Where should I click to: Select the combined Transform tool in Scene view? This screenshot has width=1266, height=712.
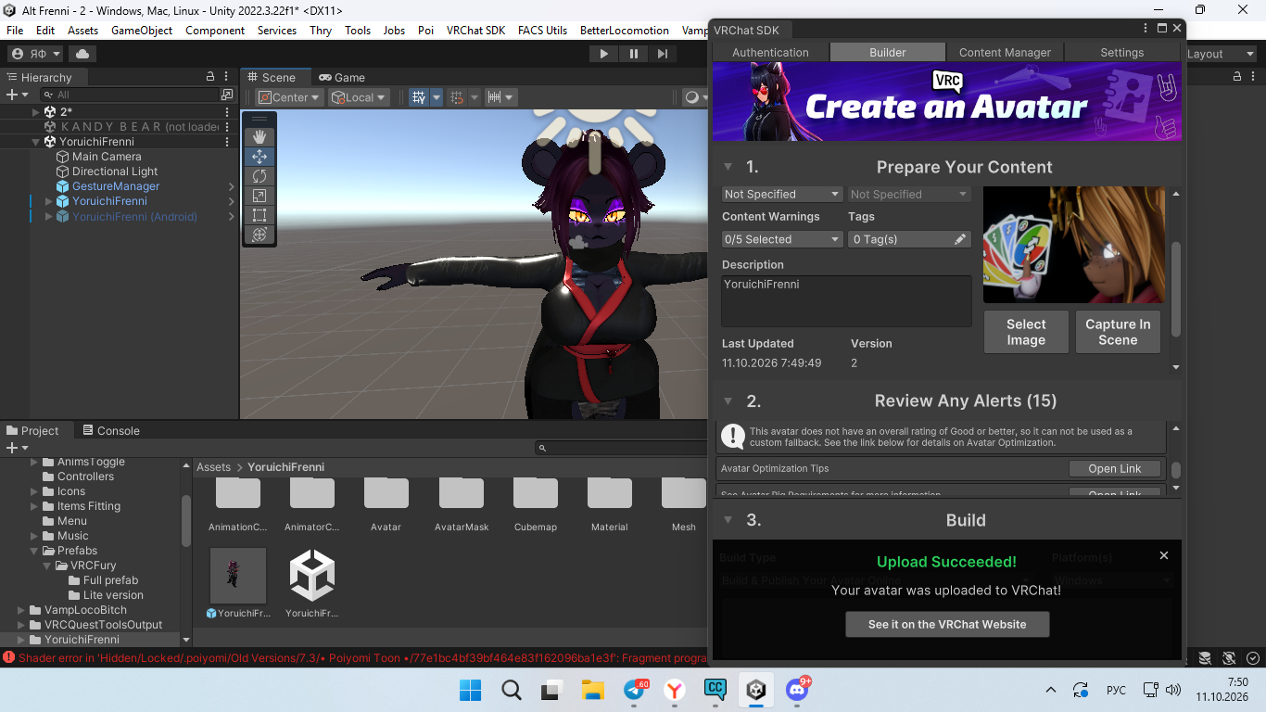point(260,235)
